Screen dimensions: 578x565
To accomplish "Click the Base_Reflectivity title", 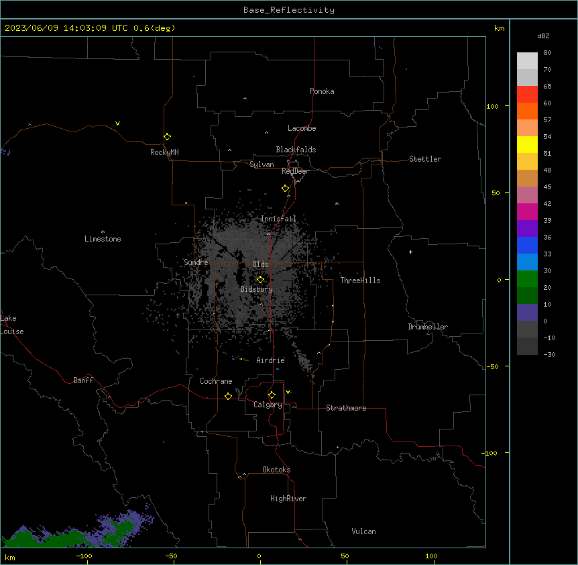I will [x=289, y=10].
